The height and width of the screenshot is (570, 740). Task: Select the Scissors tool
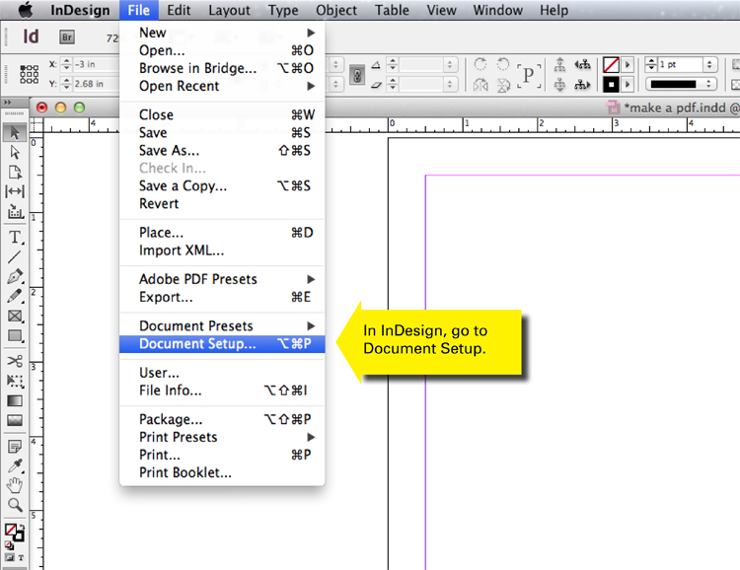tap(15, 362)
